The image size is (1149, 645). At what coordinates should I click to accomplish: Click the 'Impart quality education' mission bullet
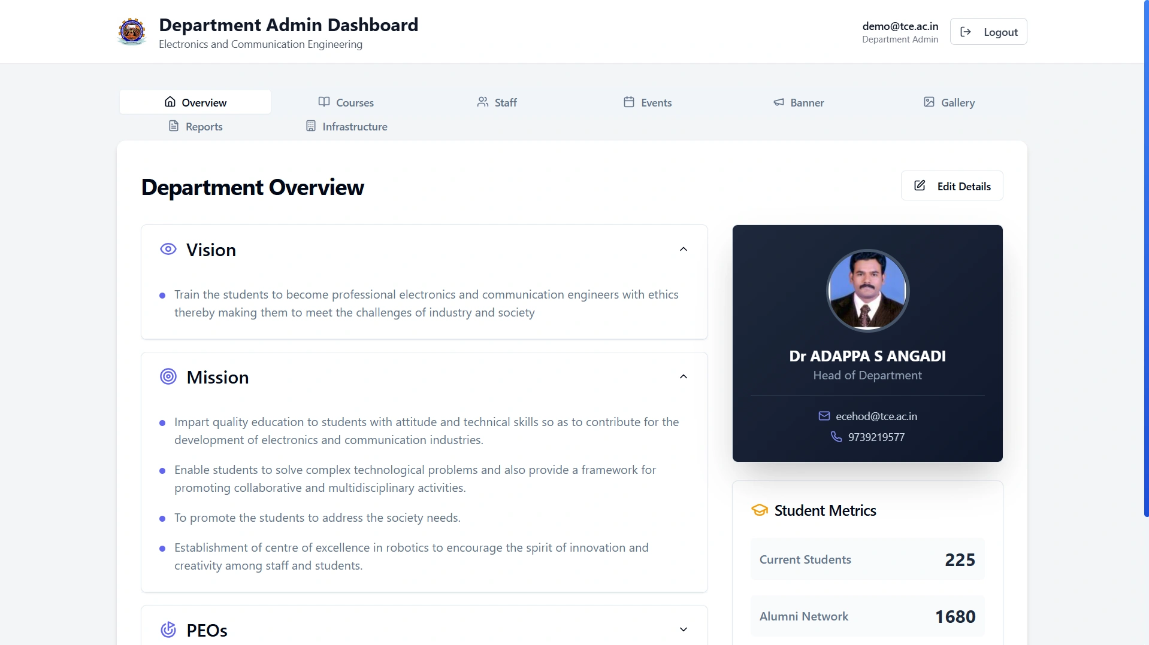pos(426,431)
